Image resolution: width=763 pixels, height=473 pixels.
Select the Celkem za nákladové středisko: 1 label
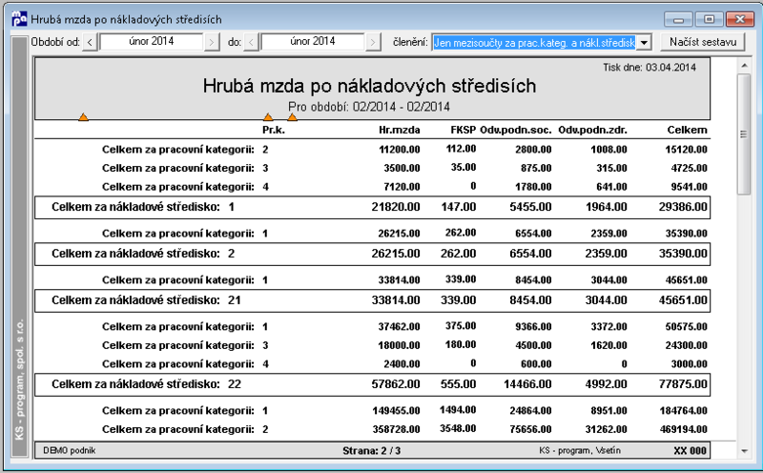143,207
